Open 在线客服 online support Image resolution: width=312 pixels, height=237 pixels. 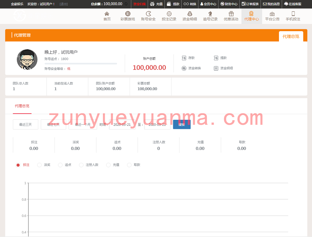point(293,4)
